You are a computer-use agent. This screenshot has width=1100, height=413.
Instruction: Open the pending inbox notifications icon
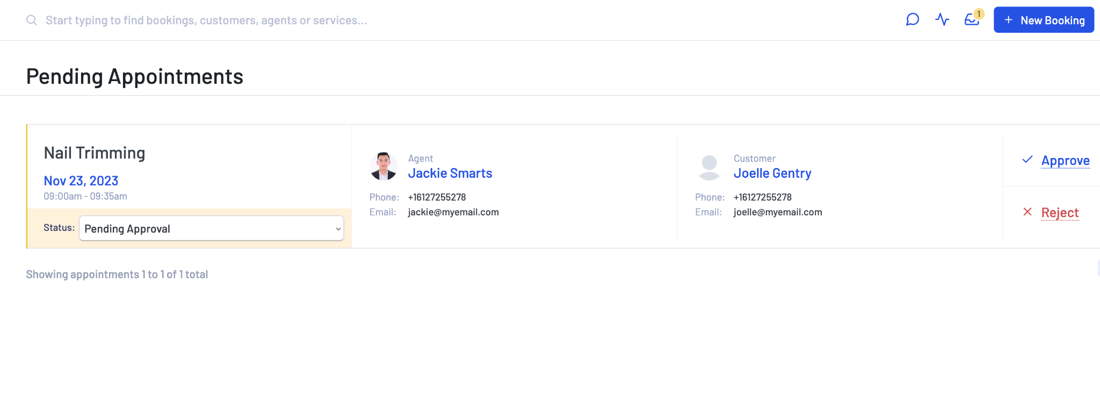(x=972, y=20)
